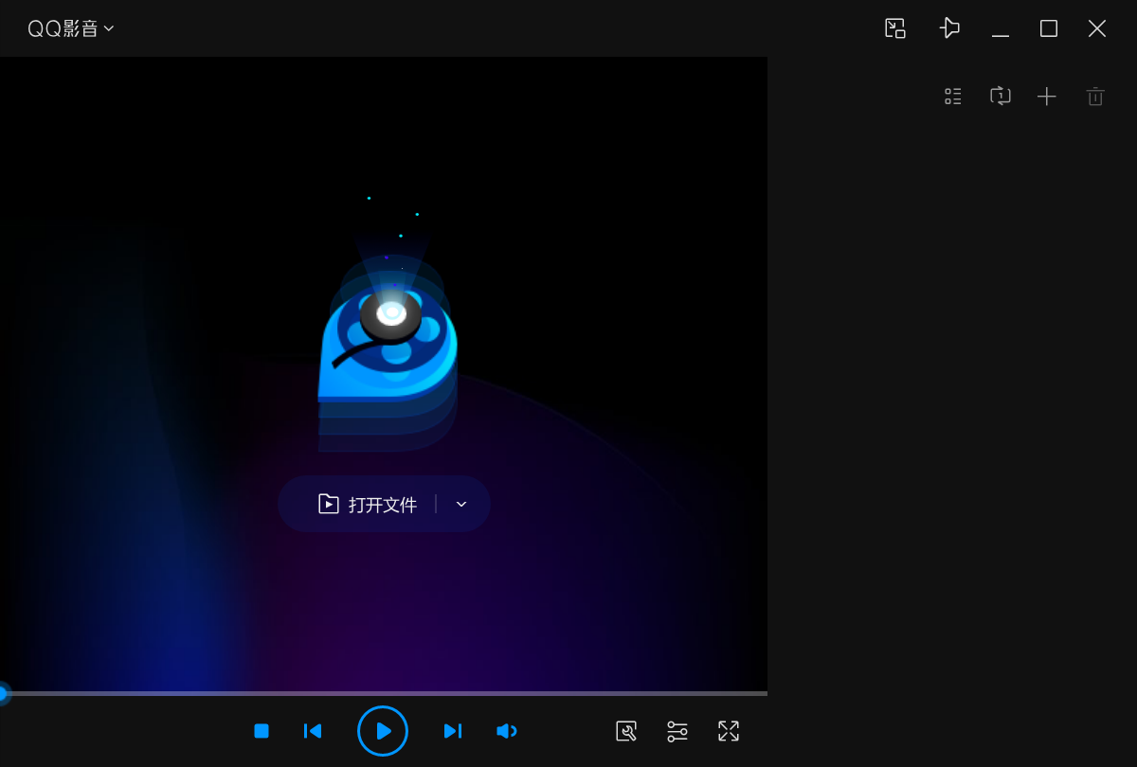This screenshot has width=1137, height=767.
Task: Stop playback with the square button
Action: (x=262, y=731)
